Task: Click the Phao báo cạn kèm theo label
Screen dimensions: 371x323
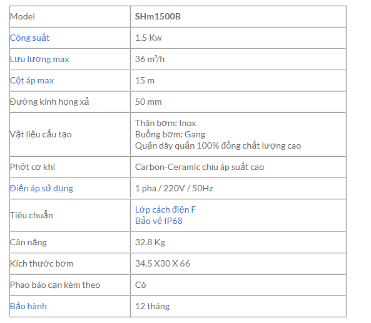Action: [55, 285]
